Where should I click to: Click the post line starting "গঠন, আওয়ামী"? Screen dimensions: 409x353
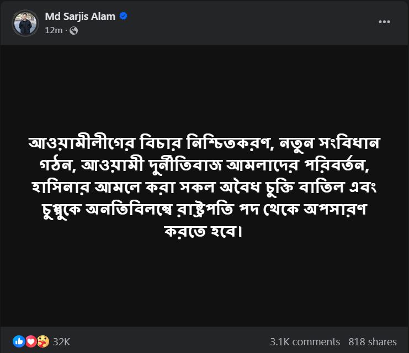[x=204, y=165]
